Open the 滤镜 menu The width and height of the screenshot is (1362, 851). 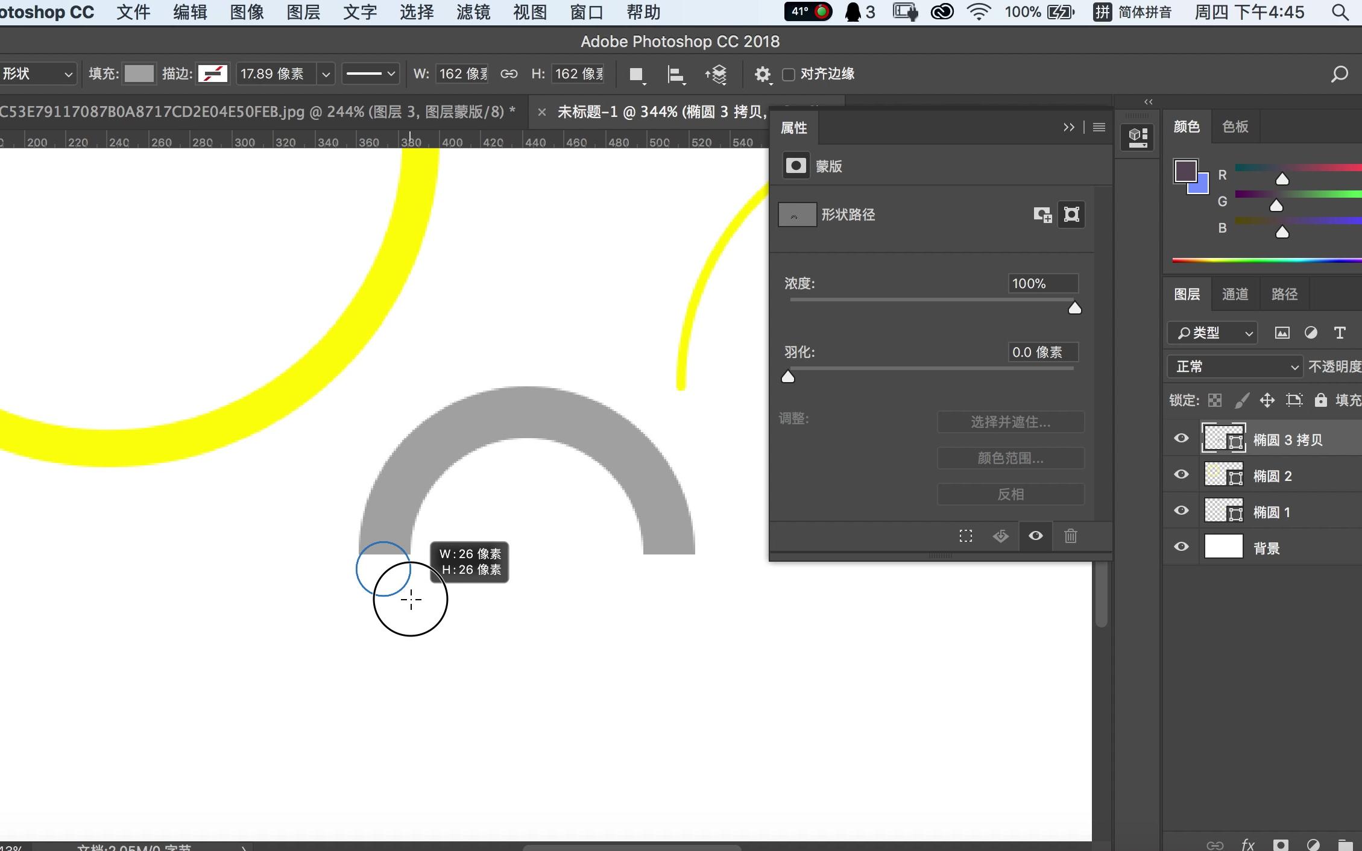point(473,12)
